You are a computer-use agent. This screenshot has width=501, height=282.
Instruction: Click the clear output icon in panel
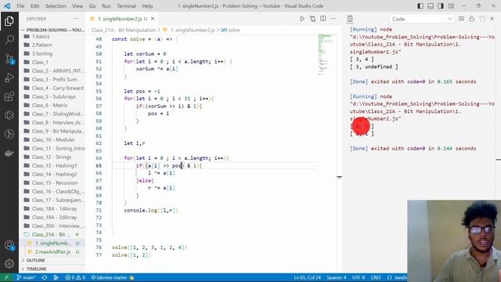point(461,19)
